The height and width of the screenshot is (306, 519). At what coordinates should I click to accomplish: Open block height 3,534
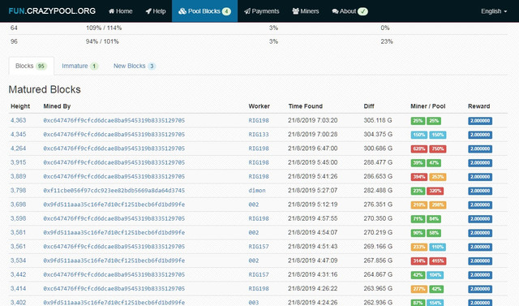tap(18, 261)
